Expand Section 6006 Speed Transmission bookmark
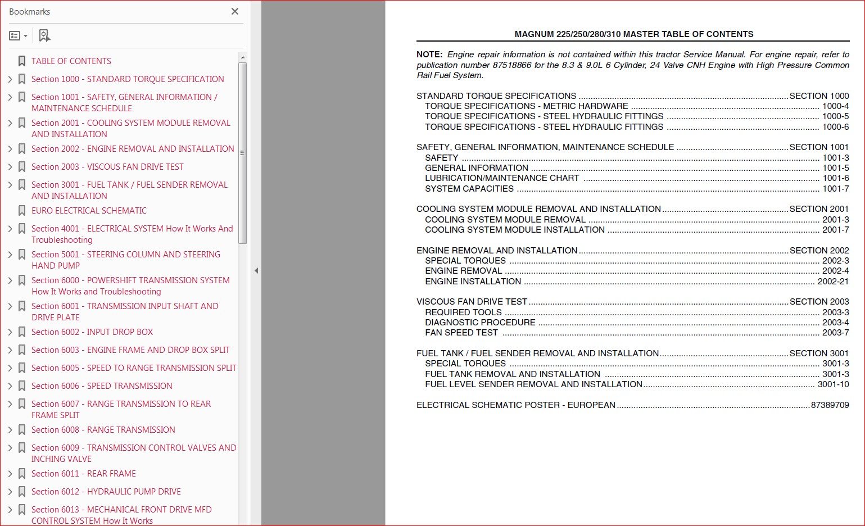The image size is (865, 526). 10,386
